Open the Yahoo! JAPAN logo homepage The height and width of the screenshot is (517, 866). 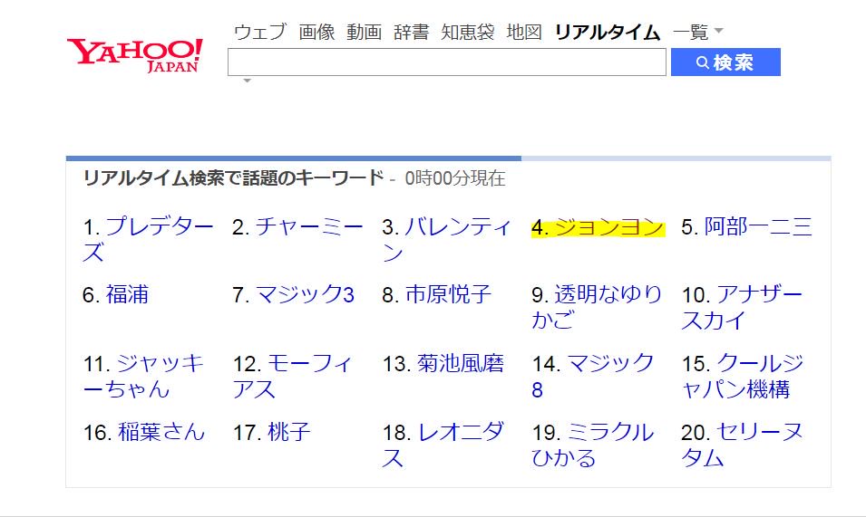tap(135, 55)
